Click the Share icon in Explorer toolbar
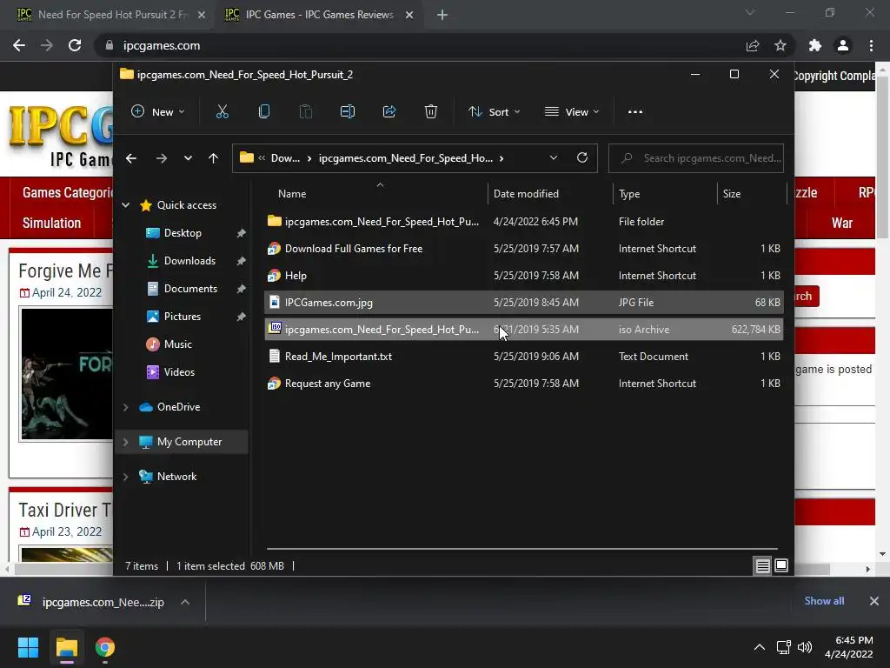Screen dimensions: 890x668 click(389, 112)
